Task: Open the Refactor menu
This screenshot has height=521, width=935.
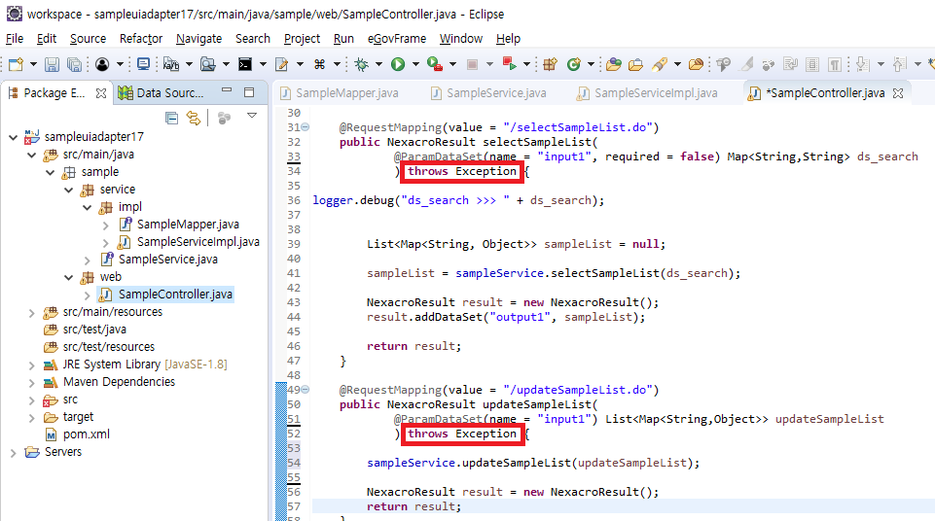Action: pyautogui.click(x=141, y=38)
